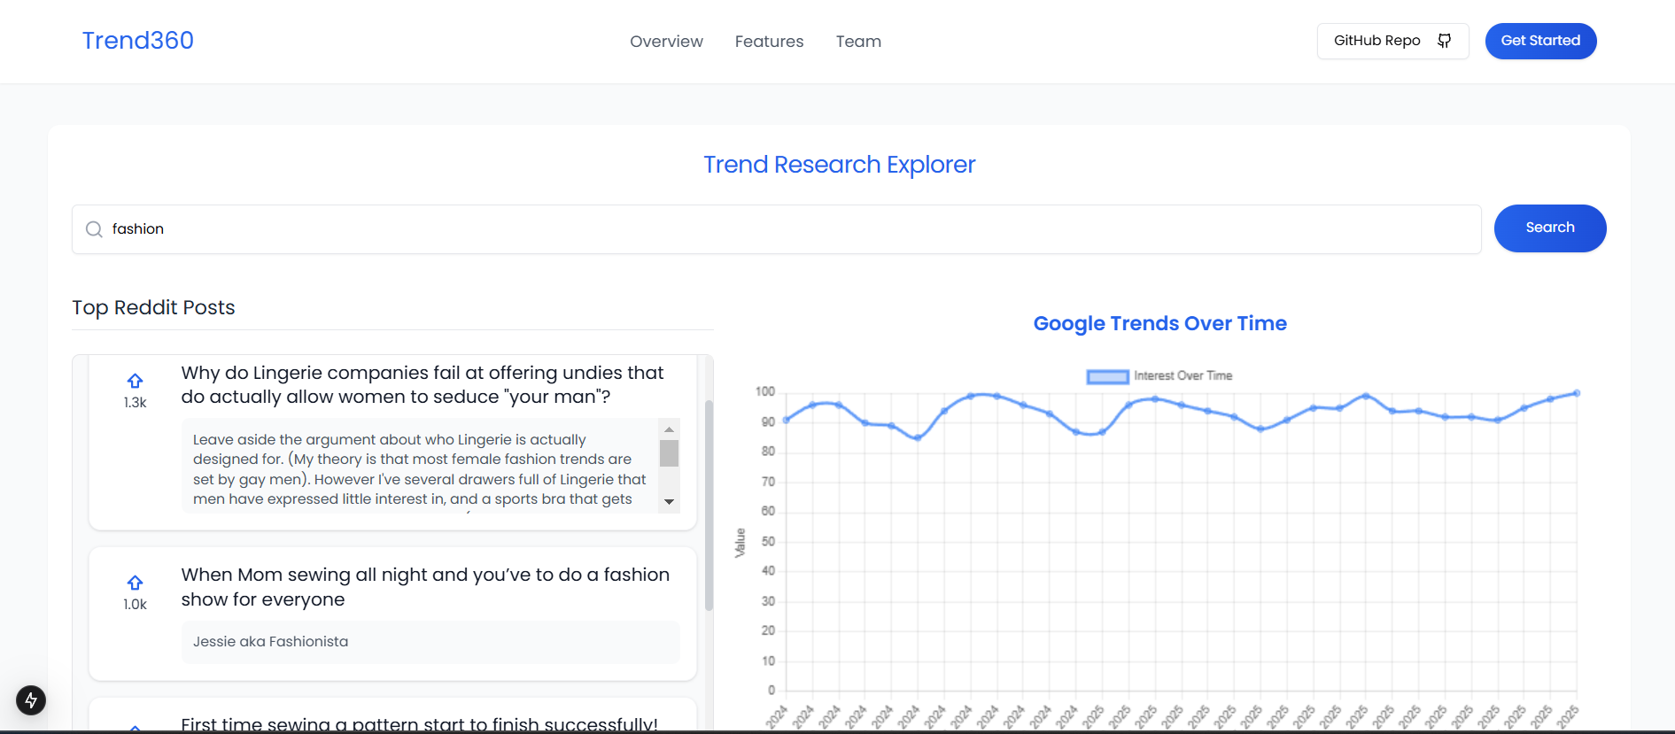
Task: Click down arrow of post text scrollbar
Action: tap(669, 502)
